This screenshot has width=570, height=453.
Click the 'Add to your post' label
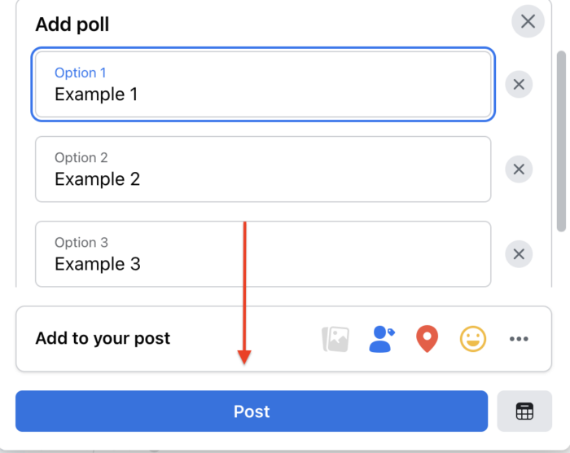[x=103, y=339]
